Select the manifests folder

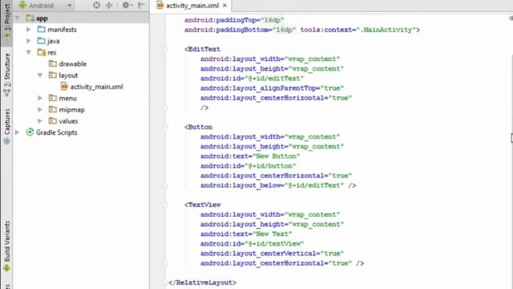coord(62,30)
